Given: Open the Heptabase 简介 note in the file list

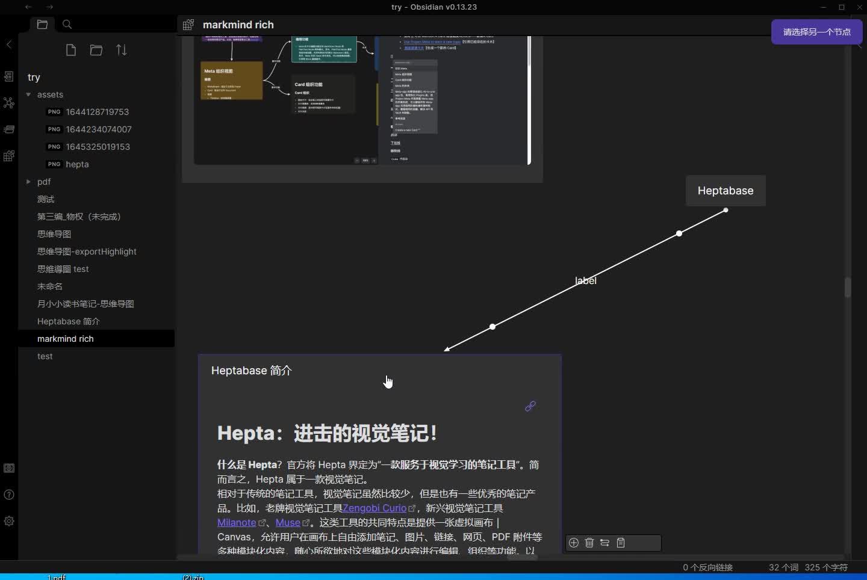Looking at the screenshot, I should 68,321.
